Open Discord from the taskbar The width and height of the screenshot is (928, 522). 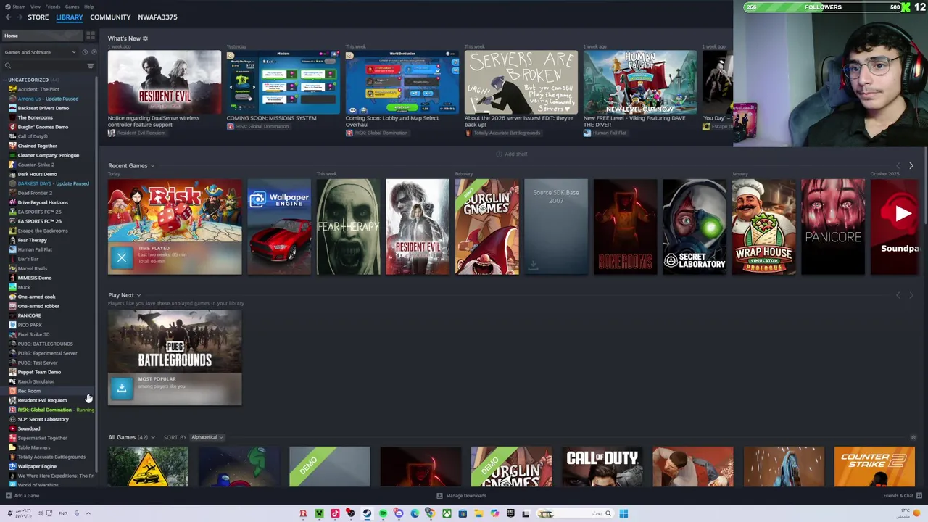click(399, 513)
